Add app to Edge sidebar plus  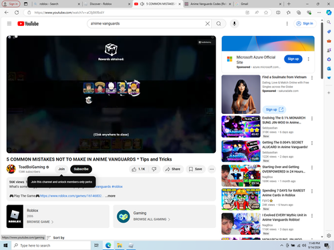[x=329, y=93]
